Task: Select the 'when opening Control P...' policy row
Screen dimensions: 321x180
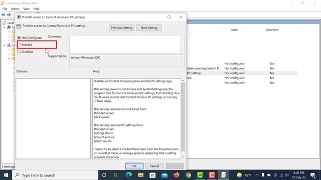Action: pyautogui.click(x=242, y=68)
